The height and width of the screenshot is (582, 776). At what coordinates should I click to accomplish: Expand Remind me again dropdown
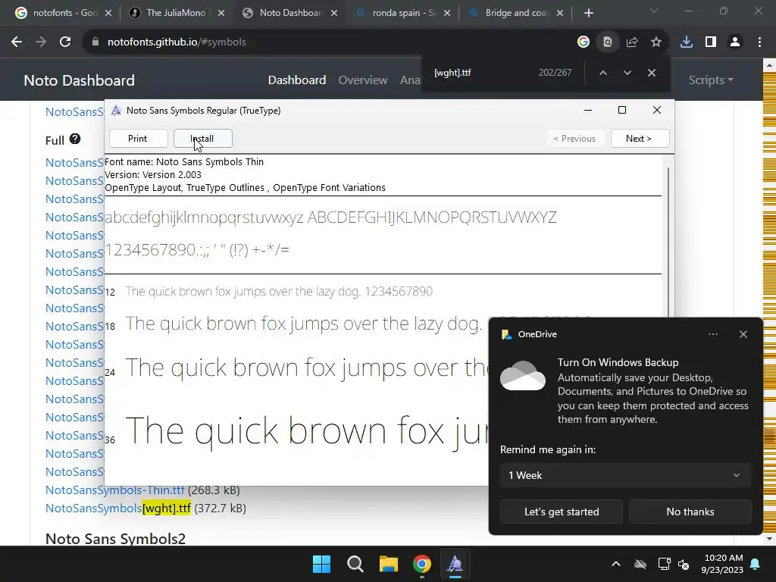click(x=625, y=475)
